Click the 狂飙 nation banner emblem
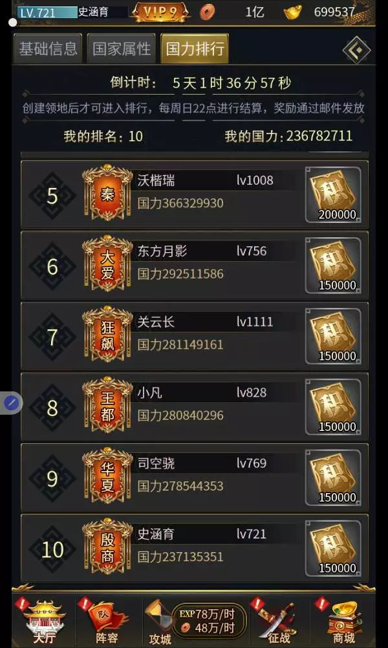 click(107, 335)
